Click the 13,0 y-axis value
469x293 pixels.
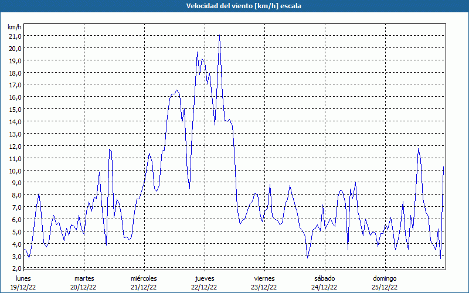[x=15, y=134]
